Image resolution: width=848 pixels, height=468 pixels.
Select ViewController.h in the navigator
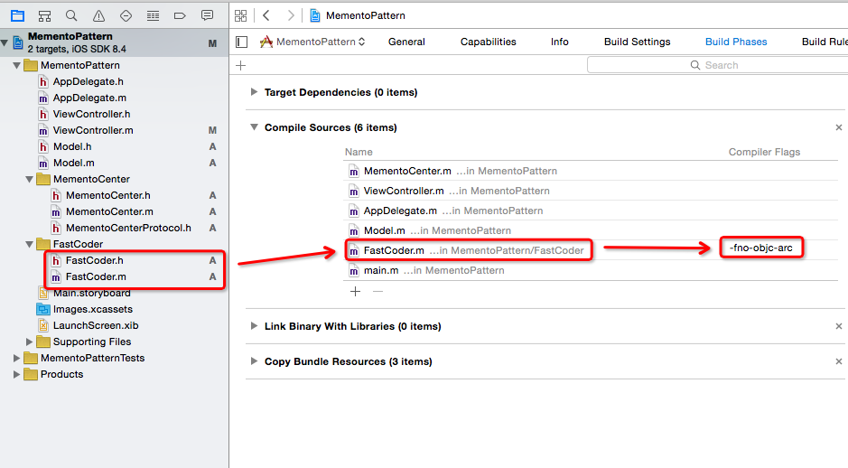(91, 114)
